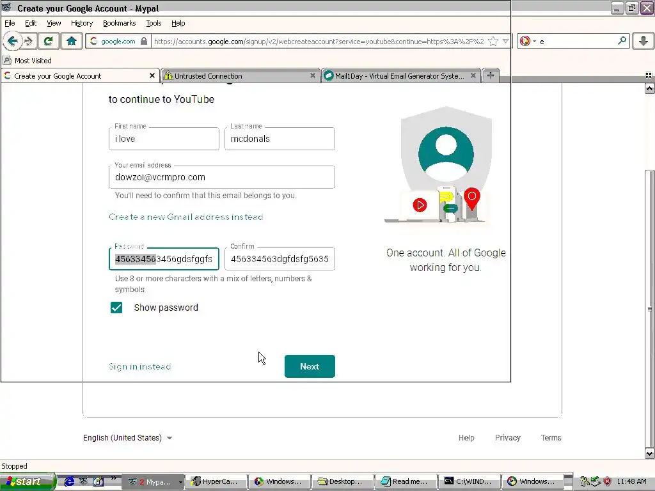Open the Edit menu
This screenshot has width=655, height=491.
point(31,23)
